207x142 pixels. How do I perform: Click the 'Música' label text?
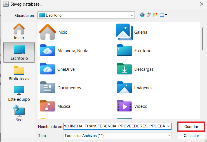63,106
